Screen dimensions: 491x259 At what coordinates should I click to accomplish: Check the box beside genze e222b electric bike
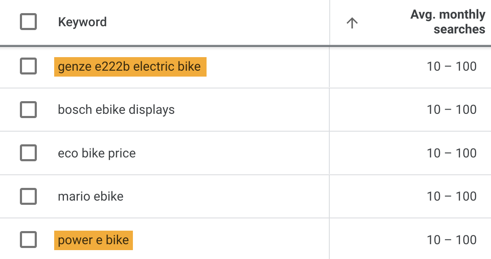[x=28, y=66]
